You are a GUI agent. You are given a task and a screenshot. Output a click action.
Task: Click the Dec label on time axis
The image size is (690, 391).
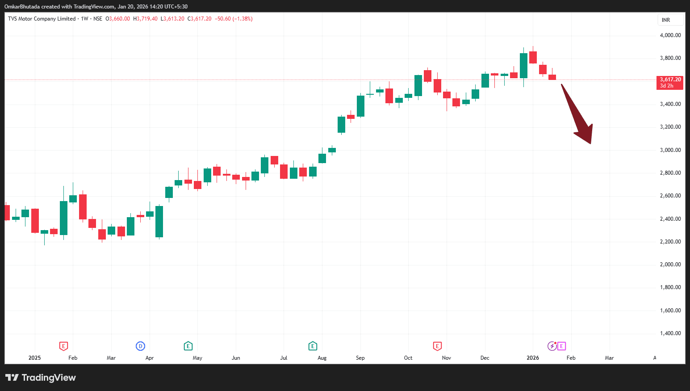coord(485,358)
